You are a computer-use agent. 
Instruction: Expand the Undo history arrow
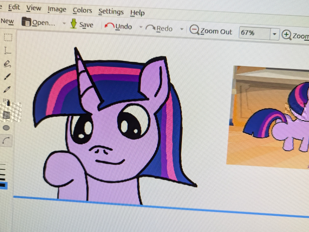141,27
